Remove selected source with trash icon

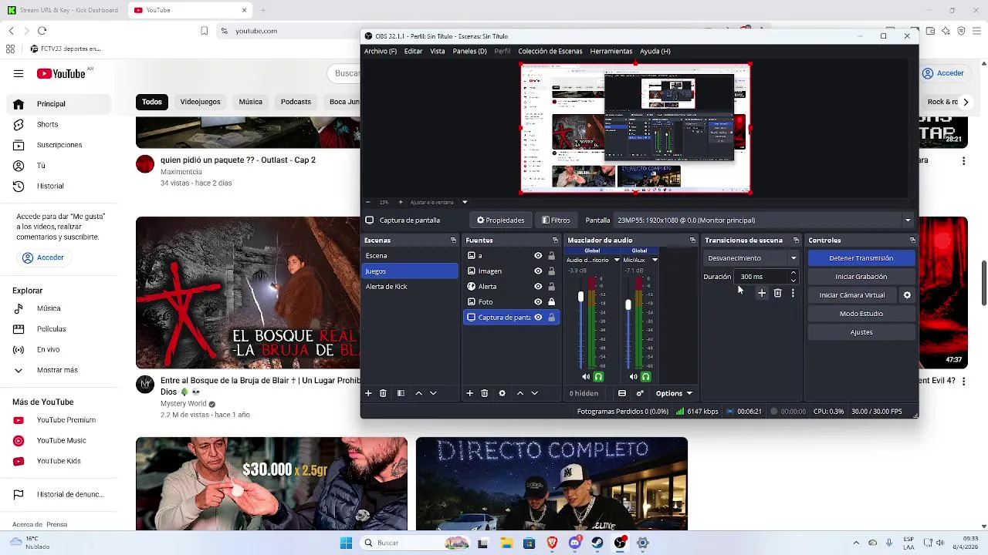click(485, 393)
